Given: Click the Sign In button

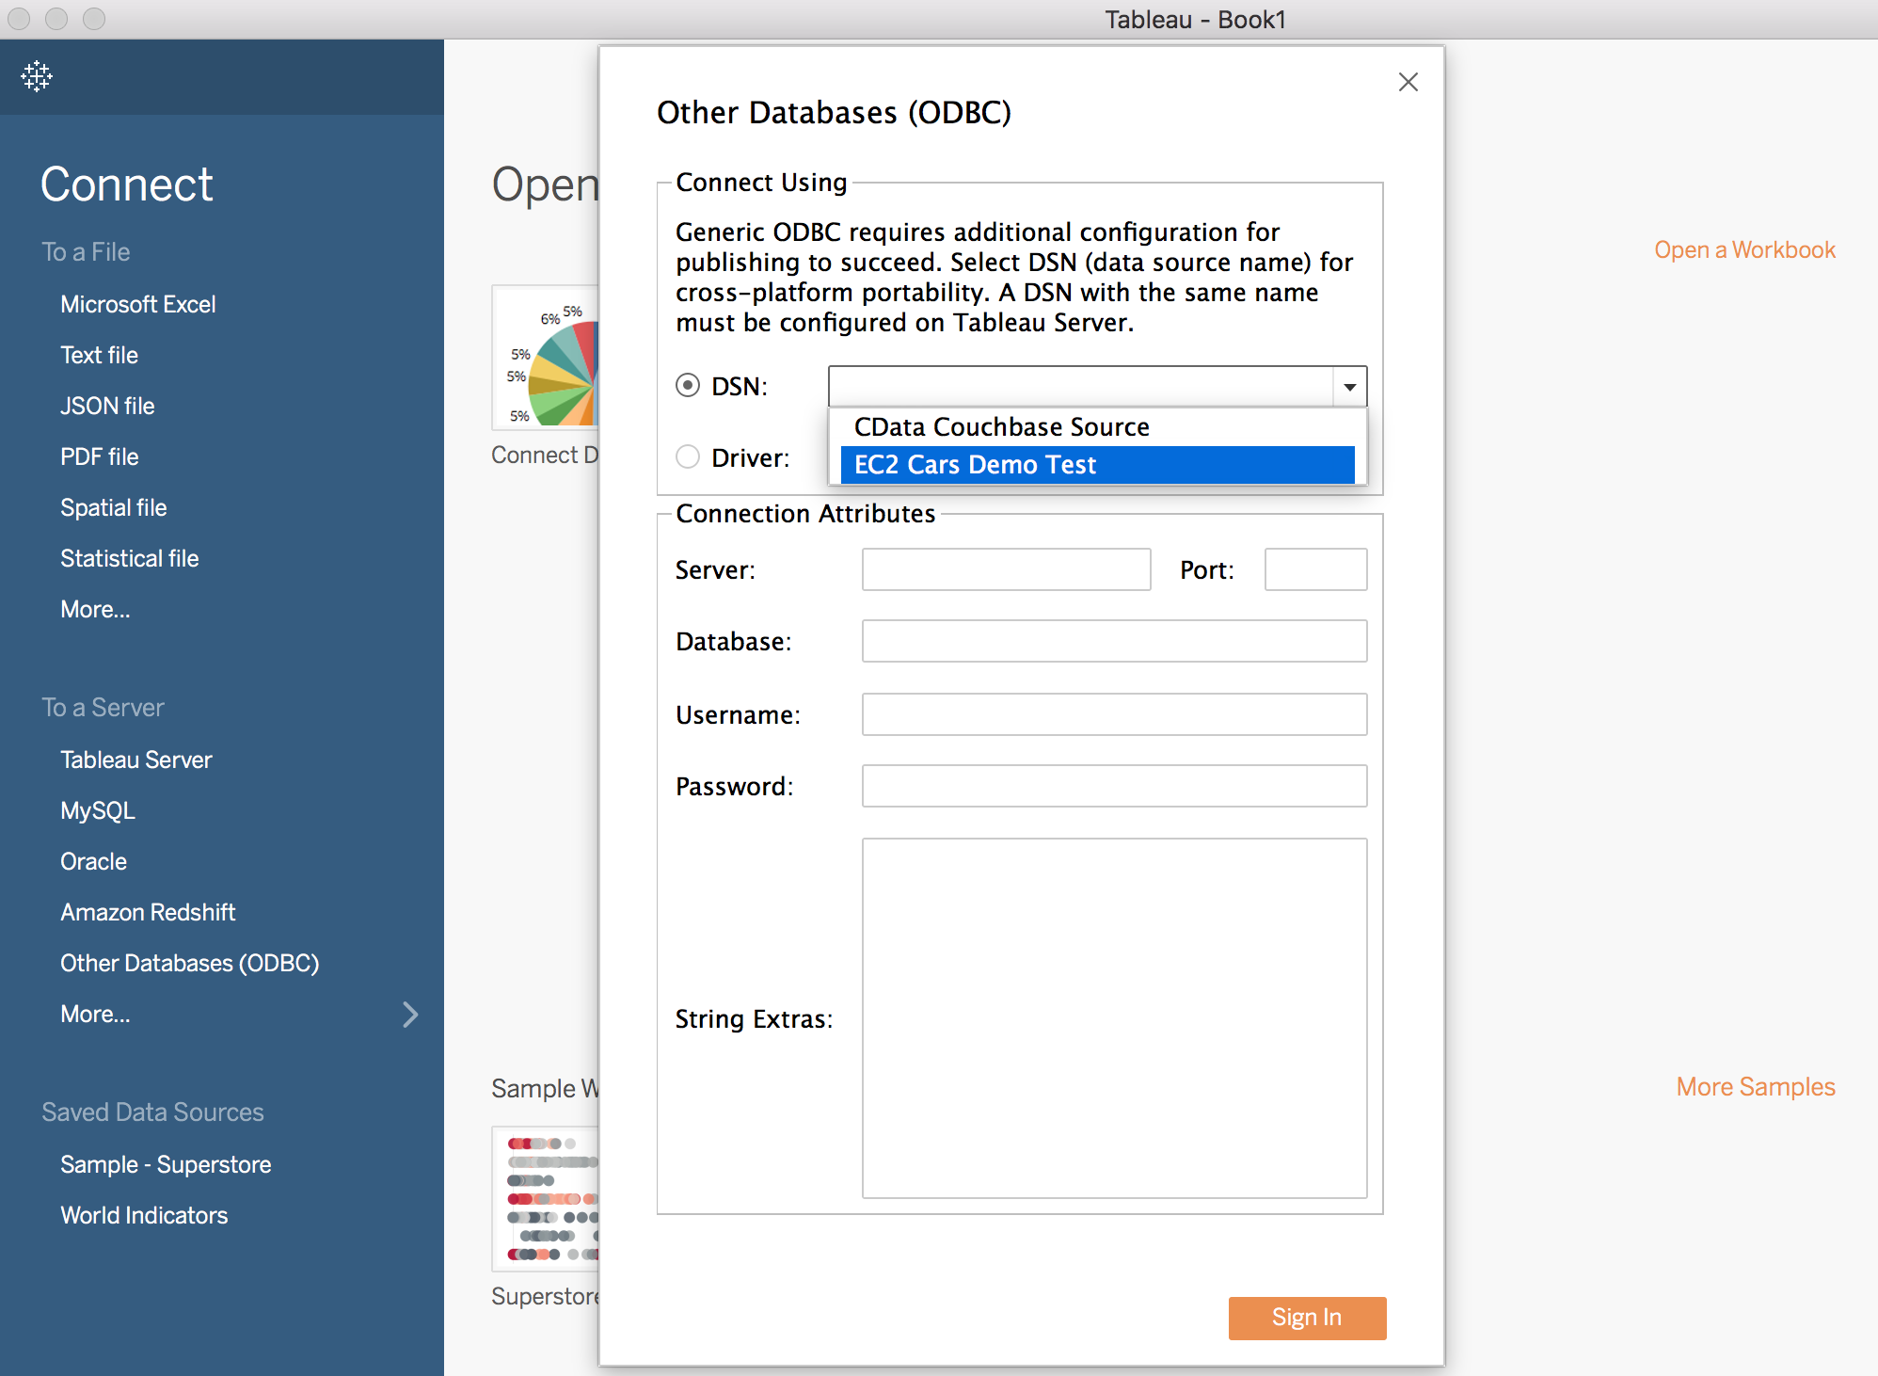Looking at the screenshot, I should 1307,1318.
